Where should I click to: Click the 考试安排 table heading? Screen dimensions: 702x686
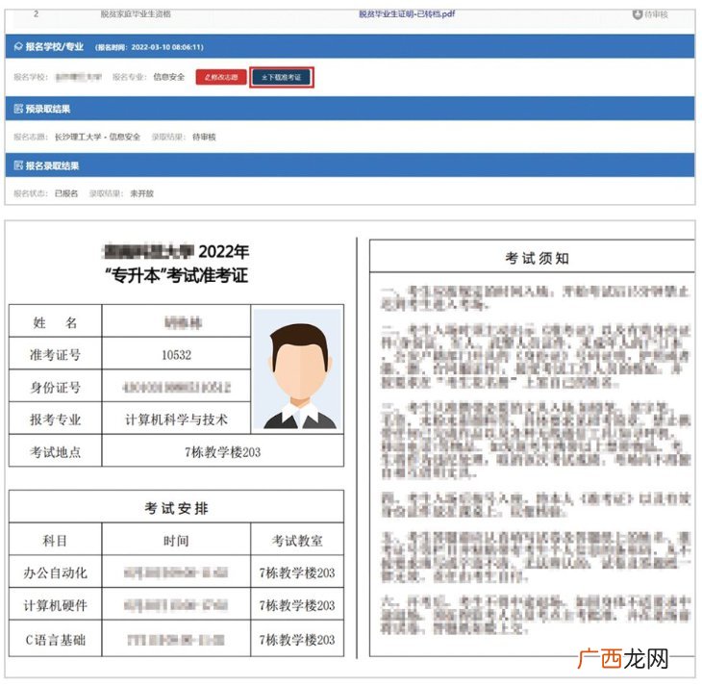[176, 508]
